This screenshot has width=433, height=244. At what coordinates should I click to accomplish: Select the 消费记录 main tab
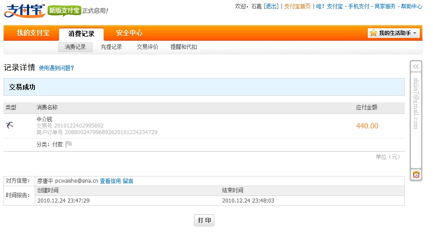coord(81,34)
